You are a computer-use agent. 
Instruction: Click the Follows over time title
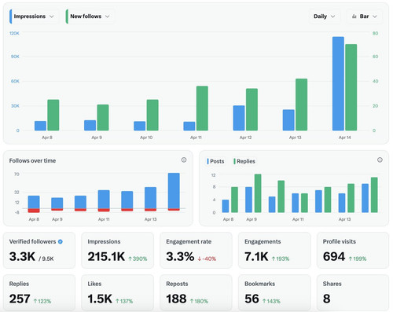point(32,160)
